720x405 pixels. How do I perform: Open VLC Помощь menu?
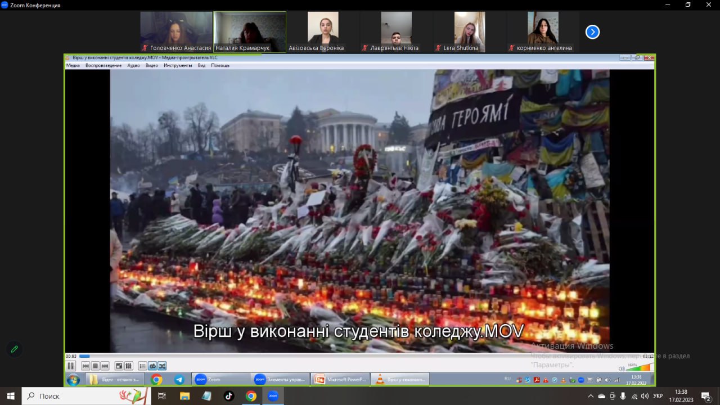pyautogui.click(x=220, y=65)
